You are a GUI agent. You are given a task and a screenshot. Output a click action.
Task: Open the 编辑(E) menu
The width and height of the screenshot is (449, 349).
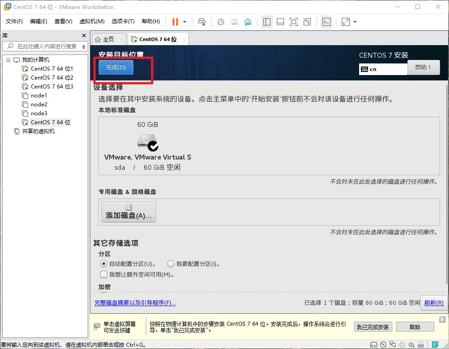pyautogui.click(x=38, y=21)
